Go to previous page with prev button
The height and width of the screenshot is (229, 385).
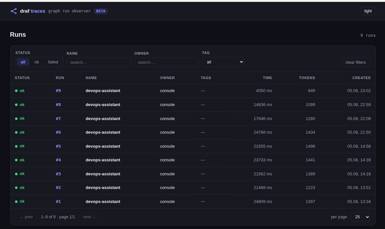(26, 217)
